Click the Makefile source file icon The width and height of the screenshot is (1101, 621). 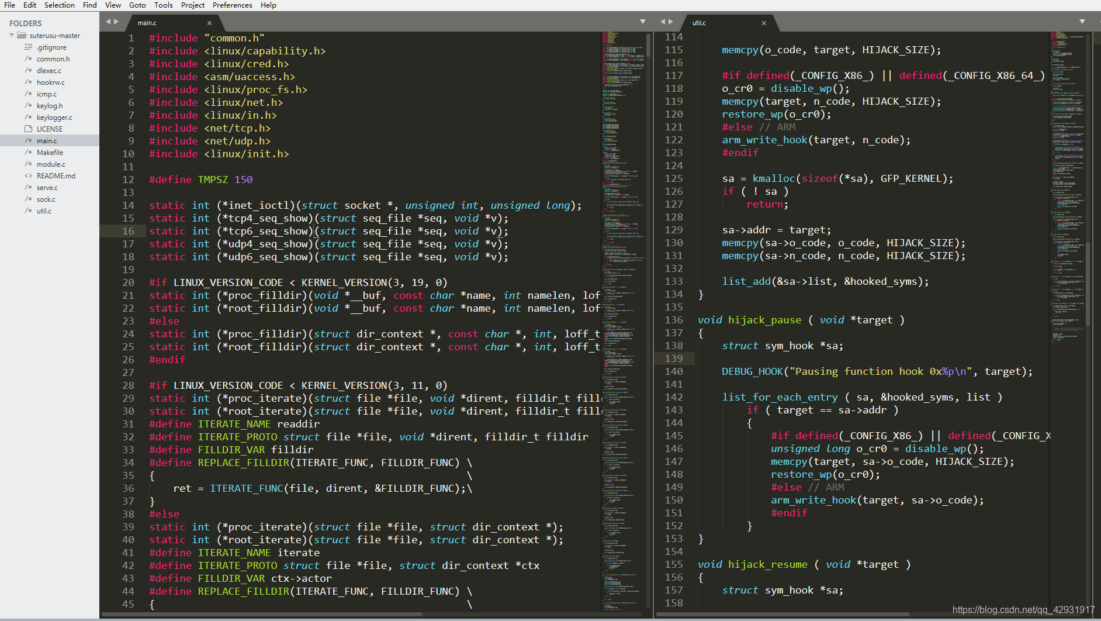click(28, 152)
